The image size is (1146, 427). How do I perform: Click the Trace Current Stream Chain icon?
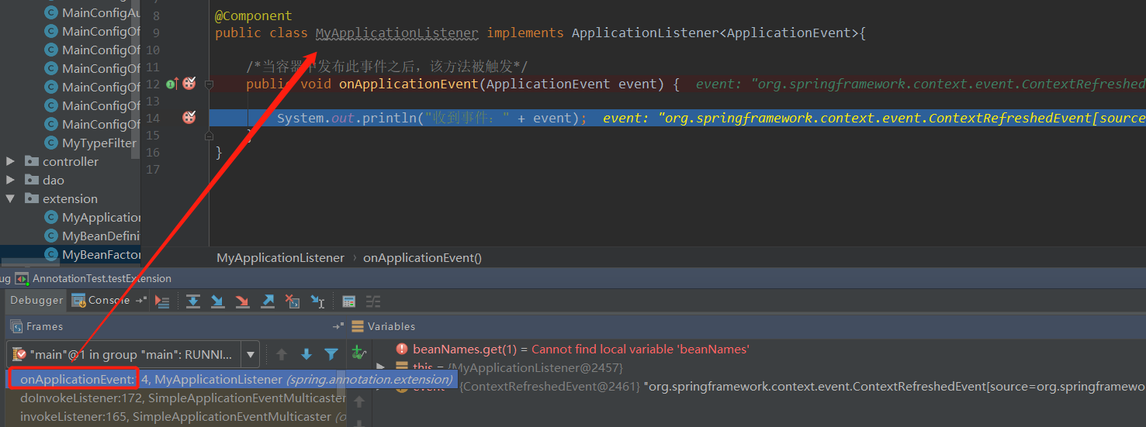click(x=373, y=301)
